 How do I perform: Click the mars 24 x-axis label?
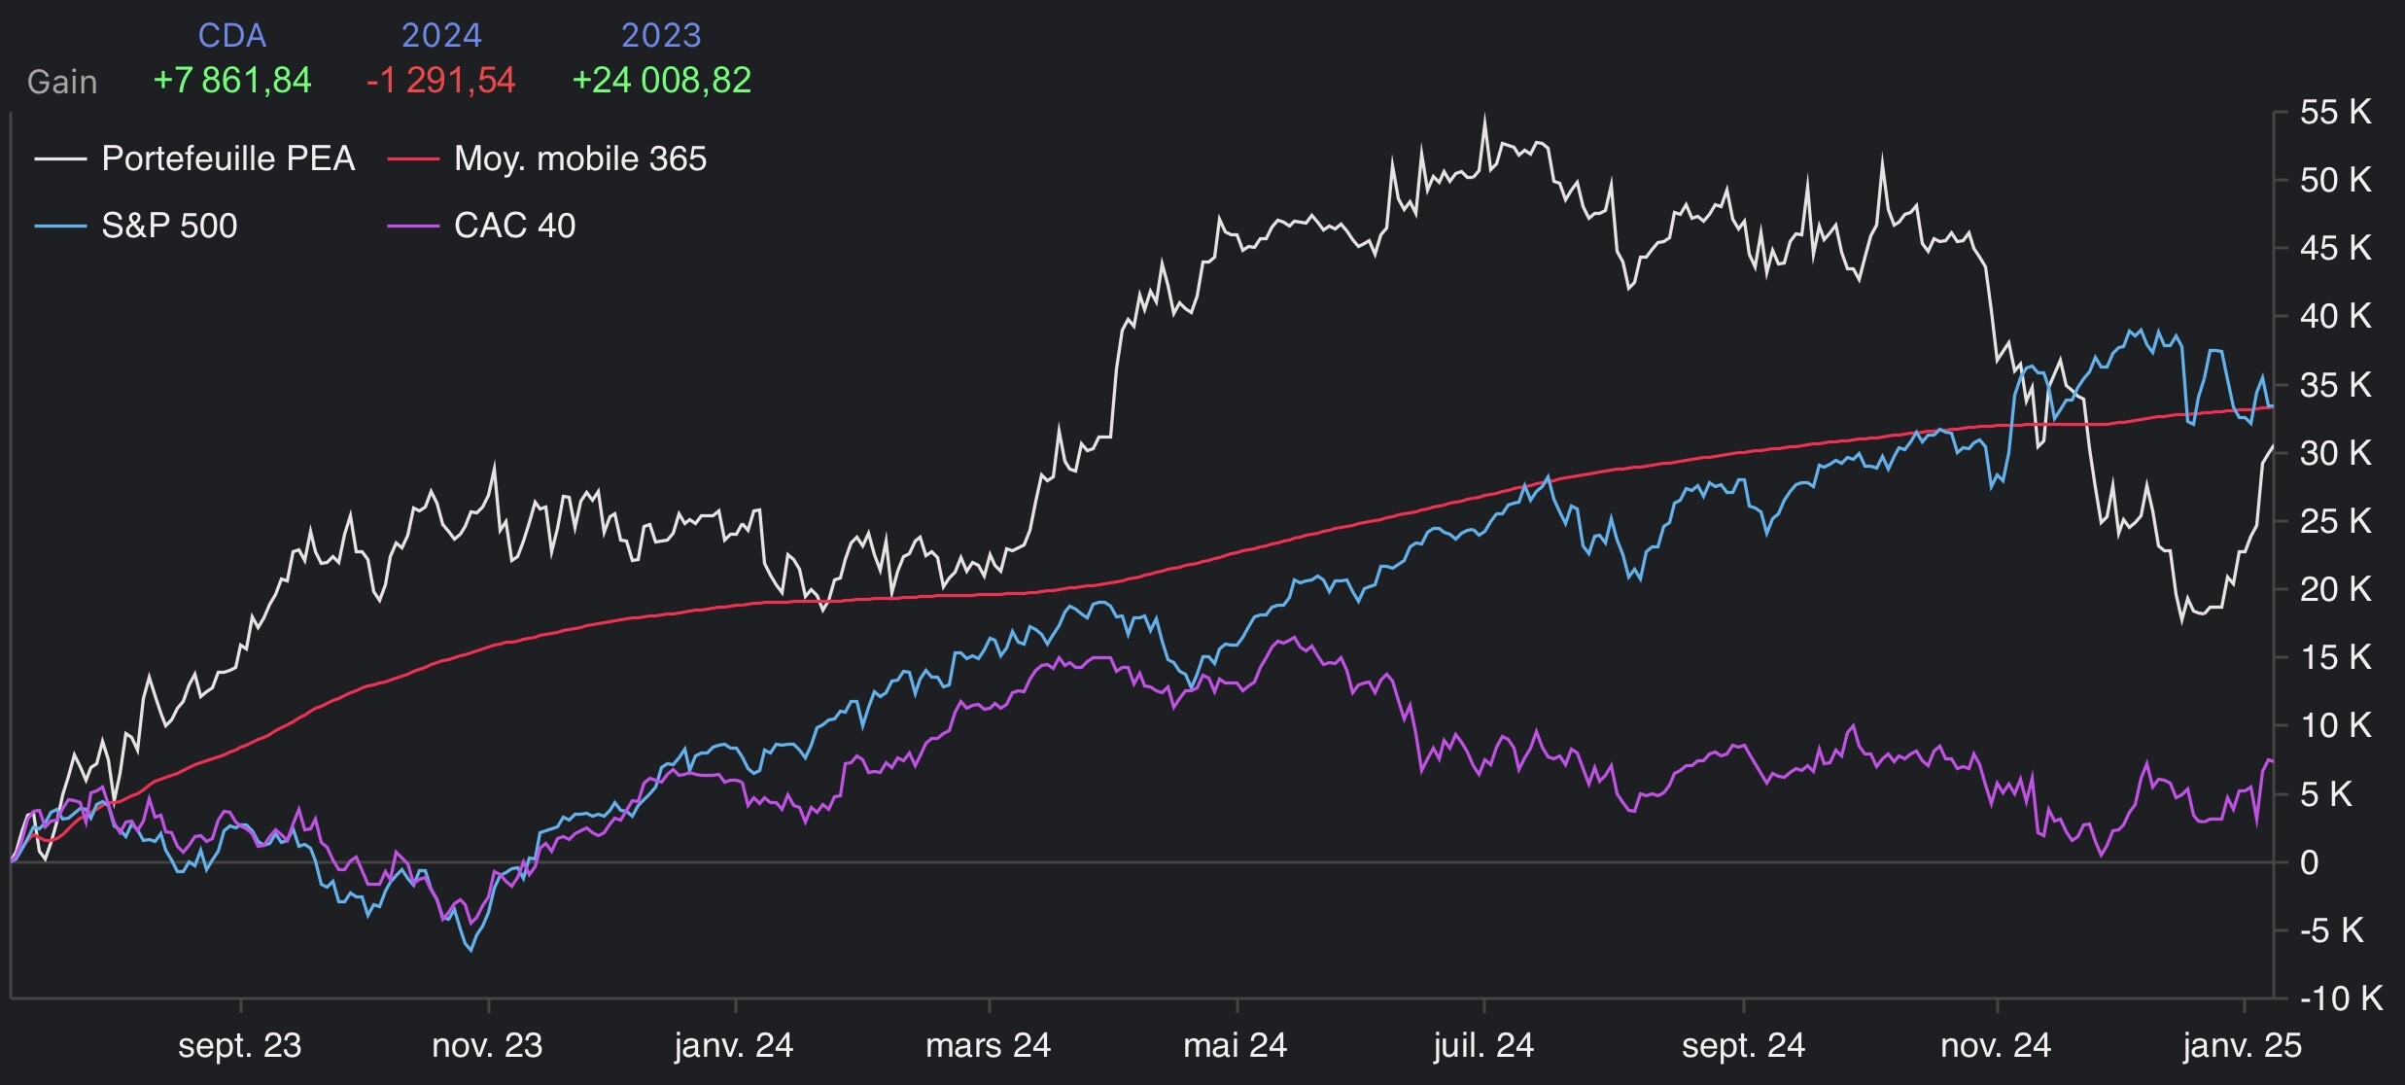[x=988, y=1045]
